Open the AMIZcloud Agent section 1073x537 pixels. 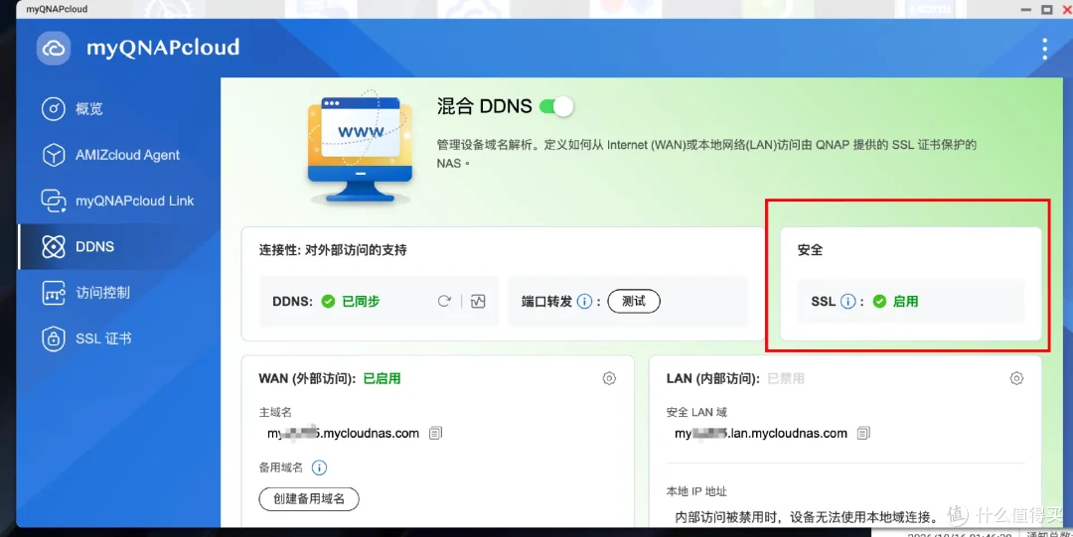[110, 155]
